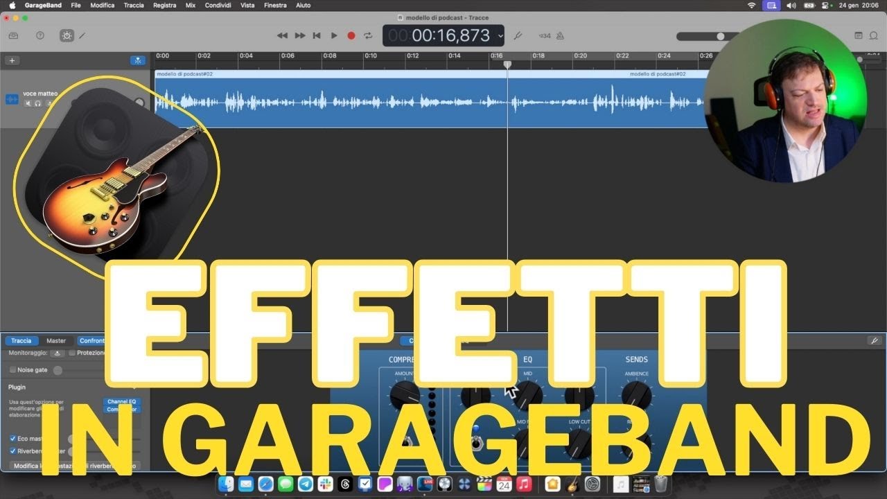The height and width of the screenshot is (499, 887).
Task: Click the AMBIENCE sends knob
Action: 636,394
